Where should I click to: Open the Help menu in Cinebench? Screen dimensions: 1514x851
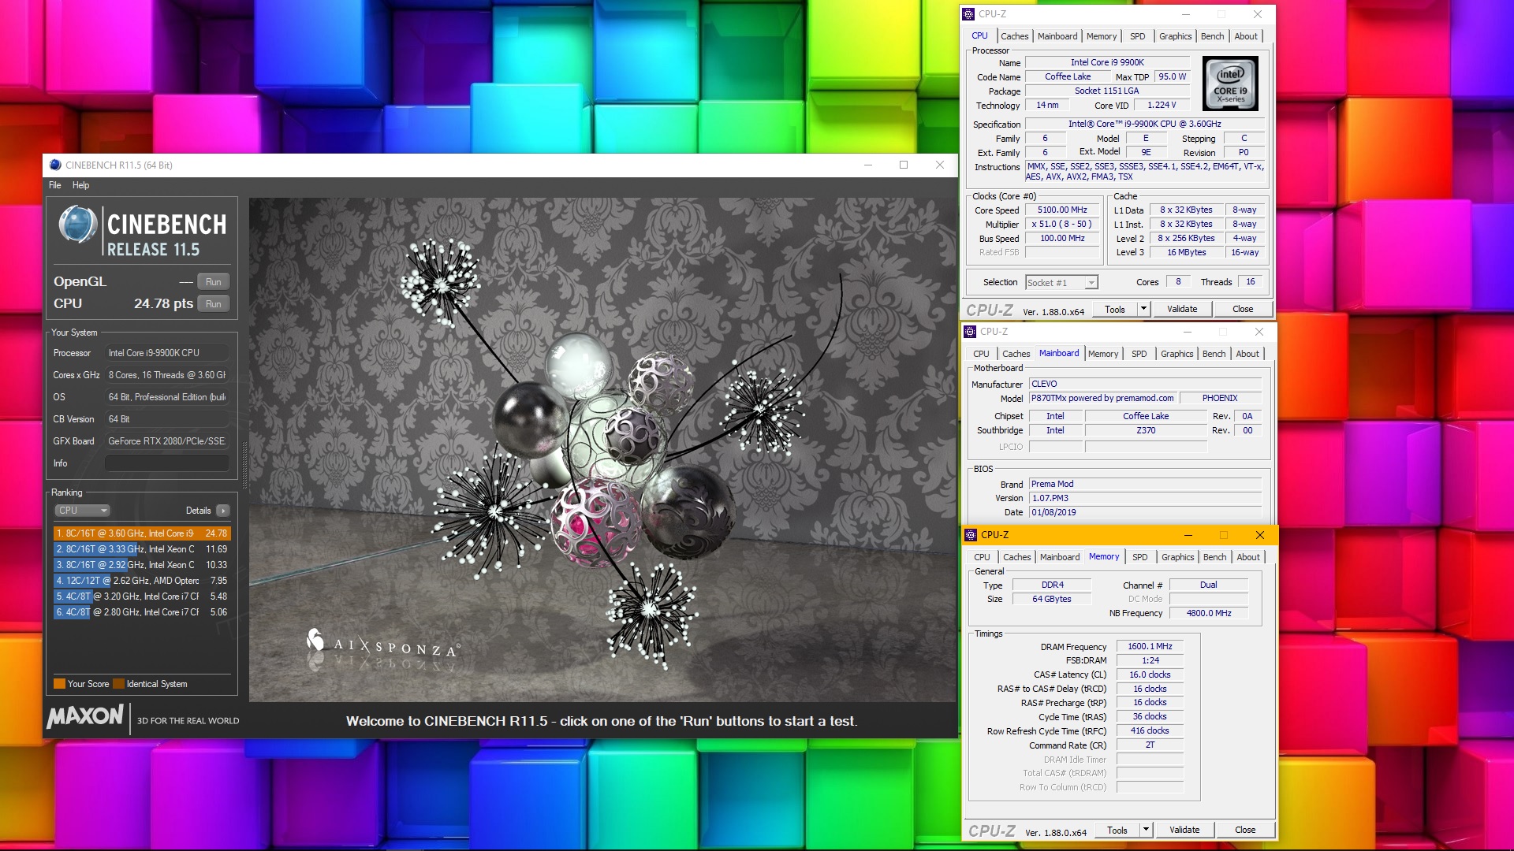[81, 185]
